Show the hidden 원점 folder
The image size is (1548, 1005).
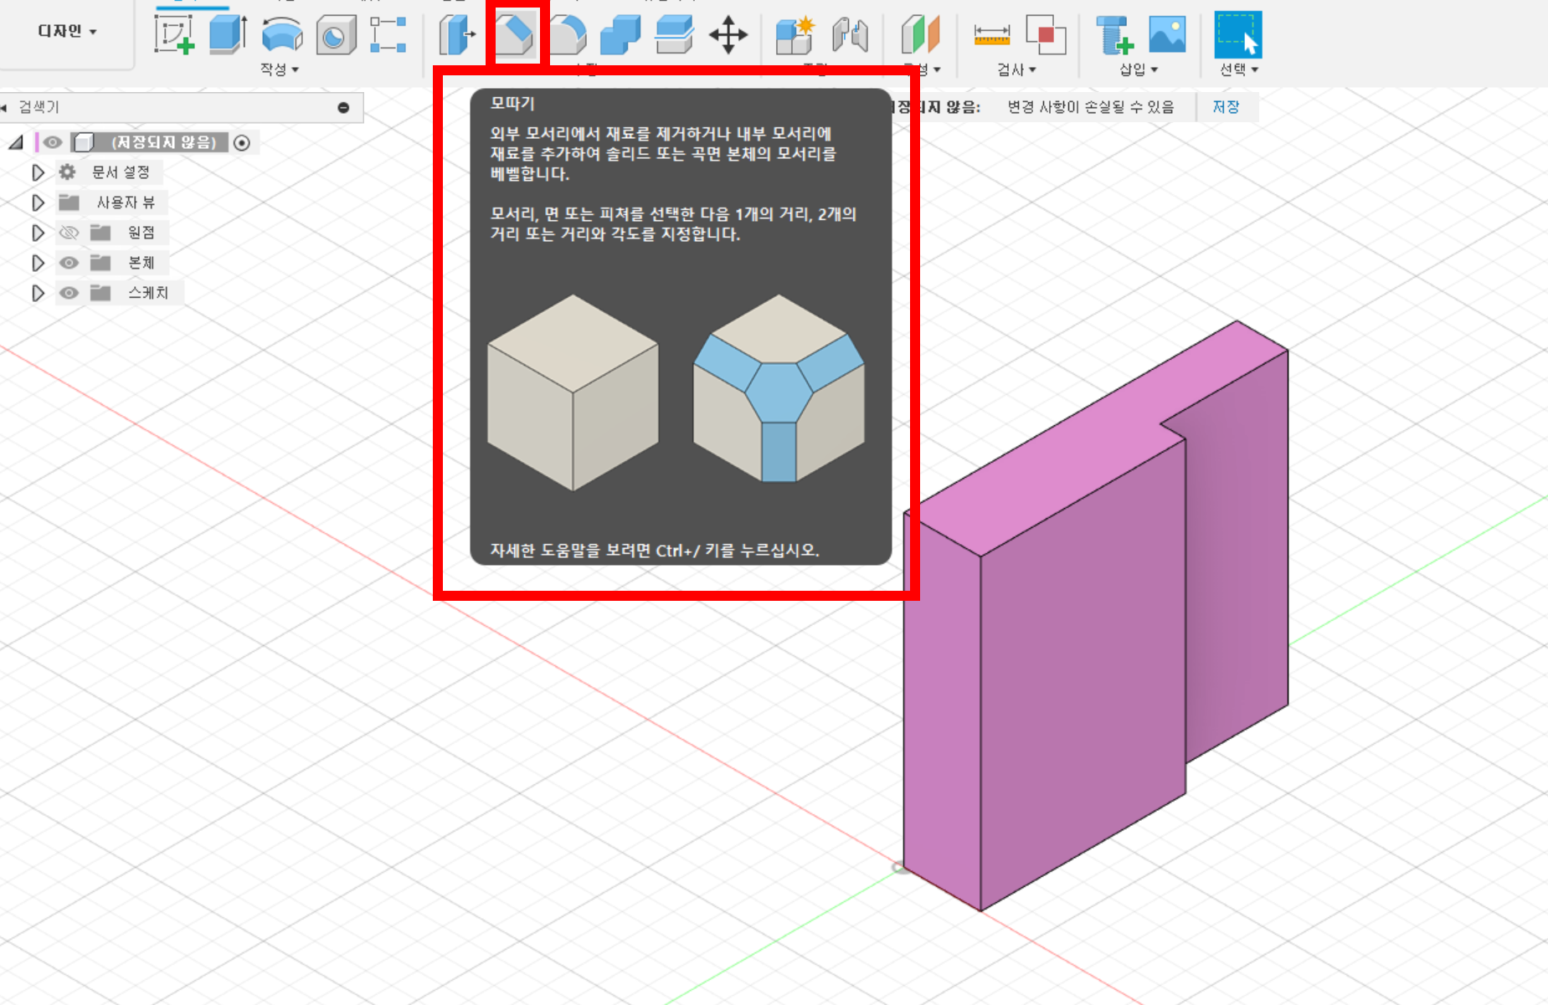point(69,233)
